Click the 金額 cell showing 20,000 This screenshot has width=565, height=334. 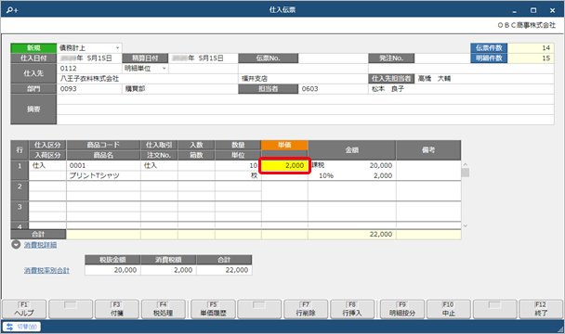pyautogui.click(x=380, y=165)
